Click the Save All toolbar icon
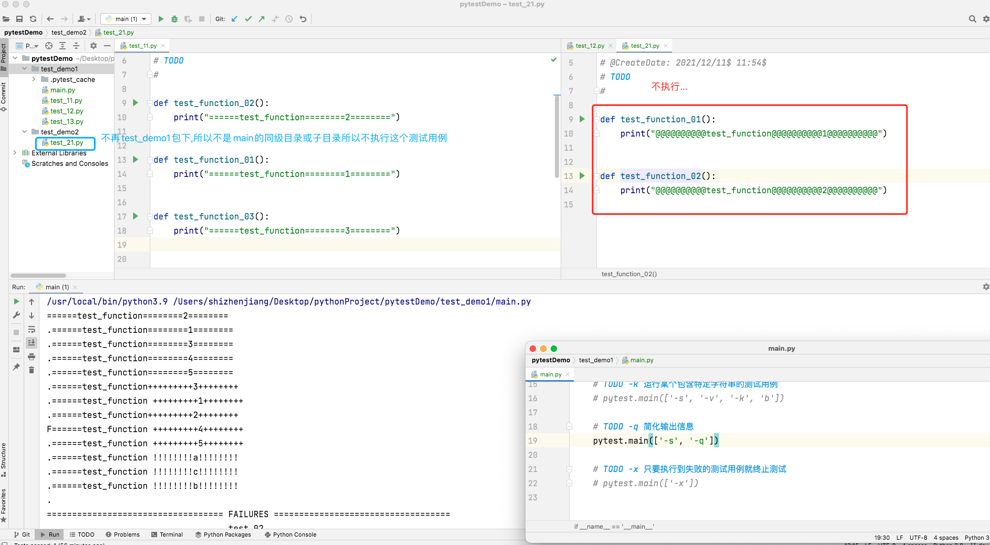The width and height of the screenshot is (990, 545). 19,19
